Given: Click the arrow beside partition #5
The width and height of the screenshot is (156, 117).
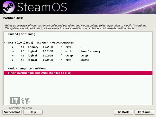Looking at the screenshot, I should [13, 51].
